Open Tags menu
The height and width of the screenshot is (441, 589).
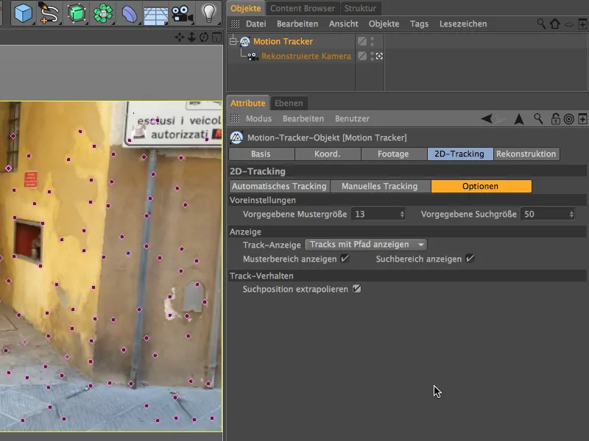pos(419,24)
